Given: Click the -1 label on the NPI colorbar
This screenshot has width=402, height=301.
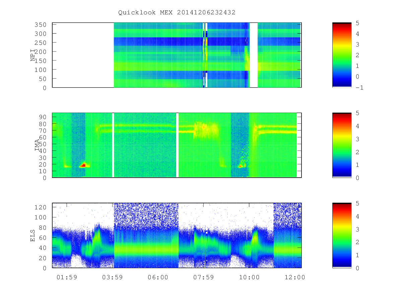Looking at the screenshot, I should click(360, 88).
